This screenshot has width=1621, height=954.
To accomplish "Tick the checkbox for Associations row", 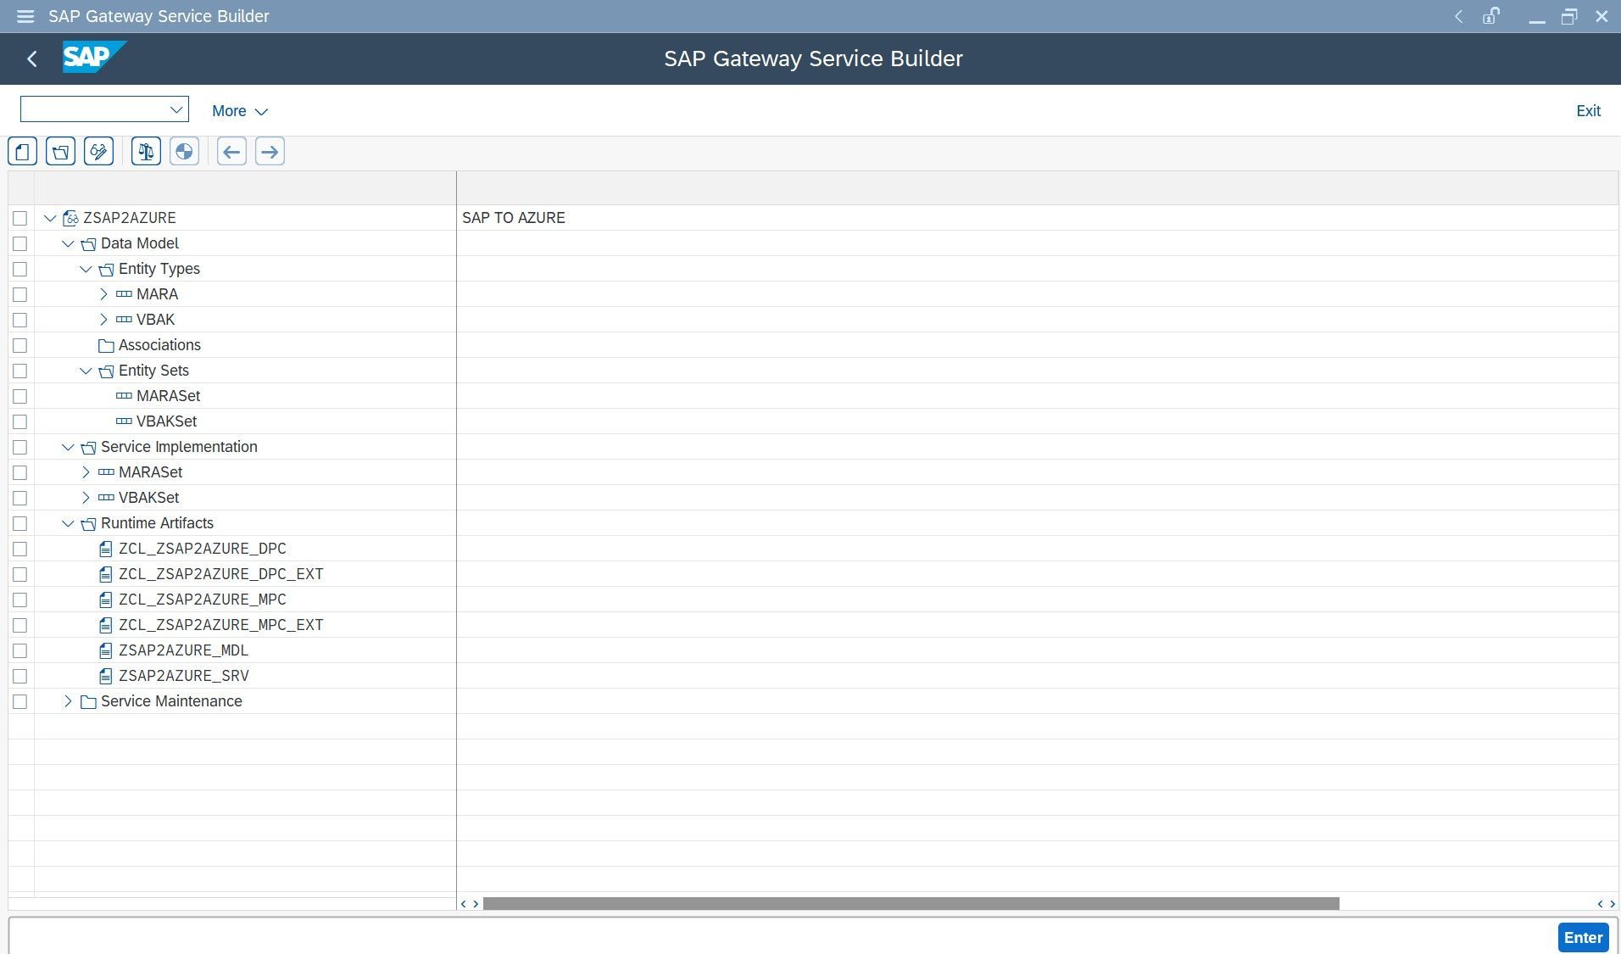I will tap(20, 345).
